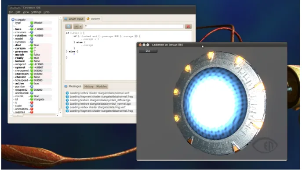Click the red warning icon beside $
The image size is (302, 170).
(x=32, y=103)
